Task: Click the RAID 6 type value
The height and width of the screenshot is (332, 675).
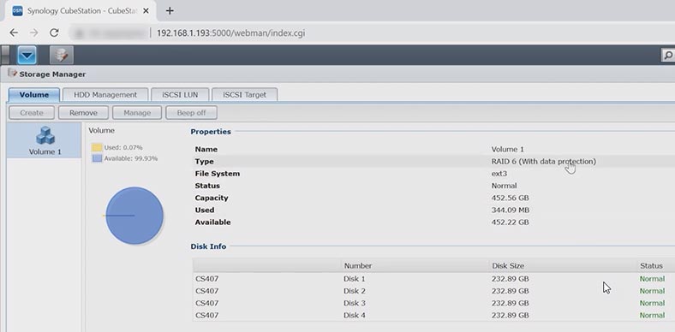Action: [544, 161]
